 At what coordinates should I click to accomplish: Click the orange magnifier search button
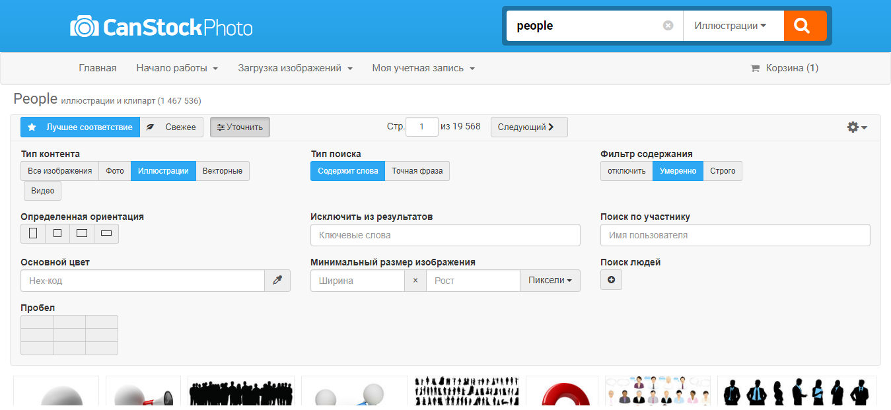[805, 26]
